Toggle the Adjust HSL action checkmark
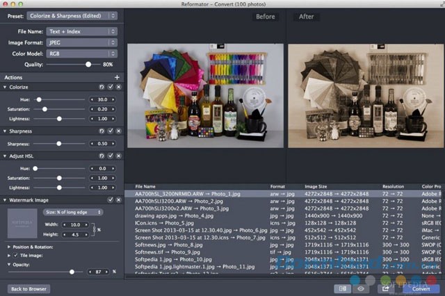Screen dimensions: 445x296 111,156
